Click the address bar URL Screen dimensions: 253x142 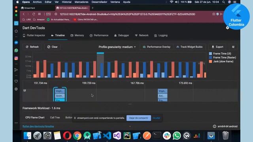[127, 14]
